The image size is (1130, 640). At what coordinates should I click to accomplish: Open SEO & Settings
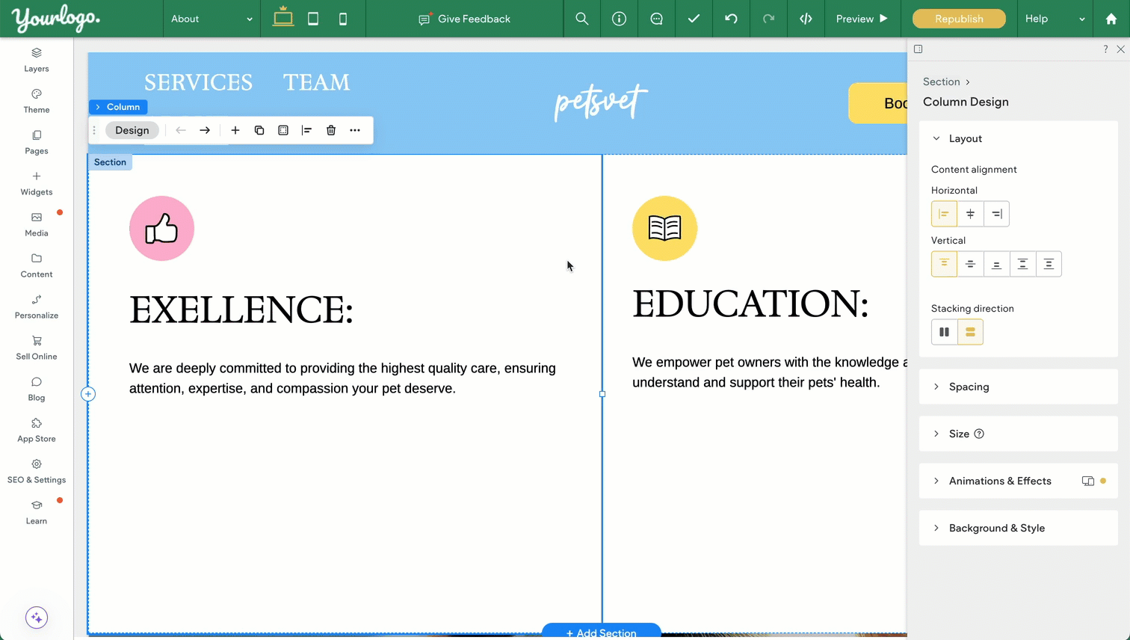click(36, 471)
